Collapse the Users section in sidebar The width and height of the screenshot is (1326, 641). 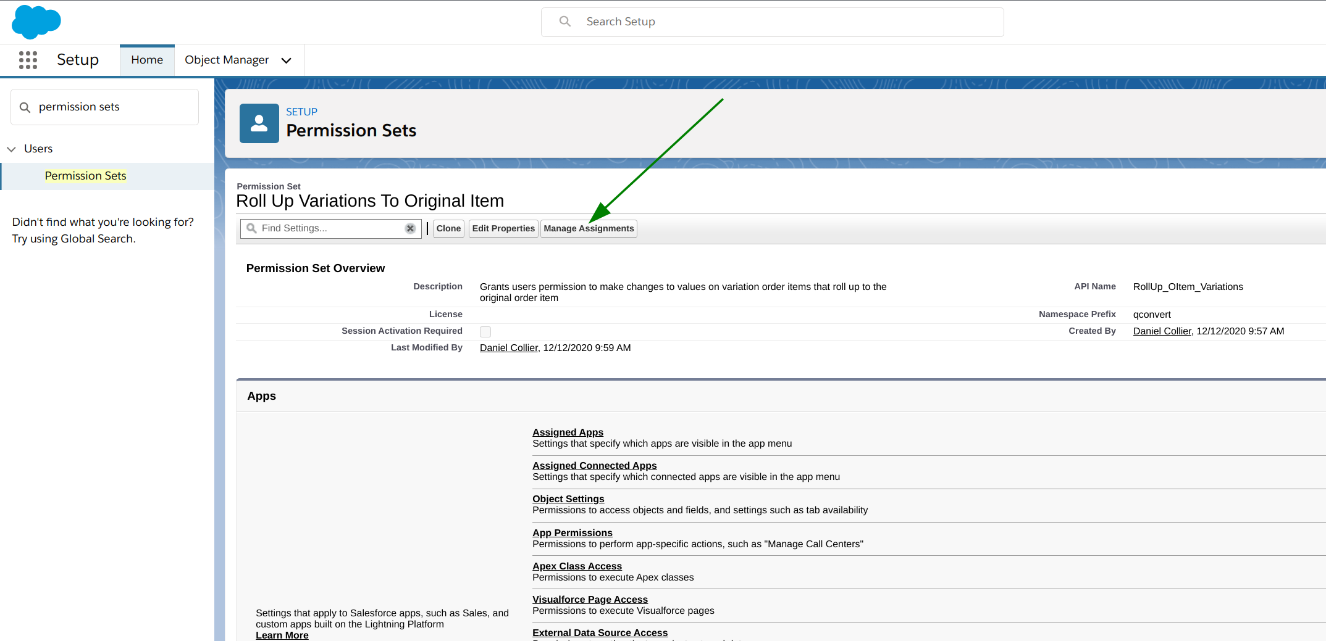[x=11, y=149]
